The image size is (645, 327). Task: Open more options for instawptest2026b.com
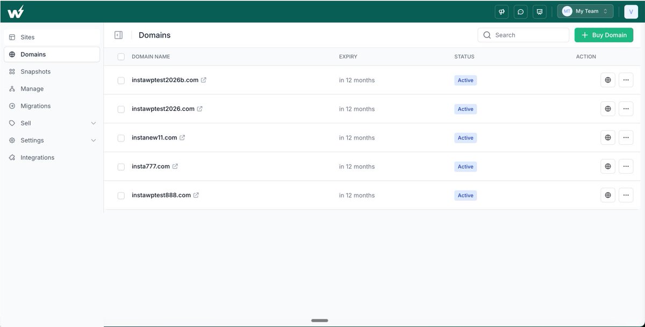pos(626,80)
